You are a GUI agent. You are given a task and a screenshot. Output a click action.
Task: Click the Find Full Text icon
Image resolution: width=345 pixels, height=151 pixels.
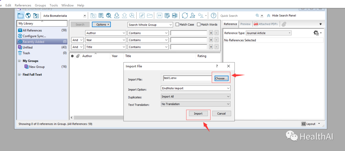(132, 16)
